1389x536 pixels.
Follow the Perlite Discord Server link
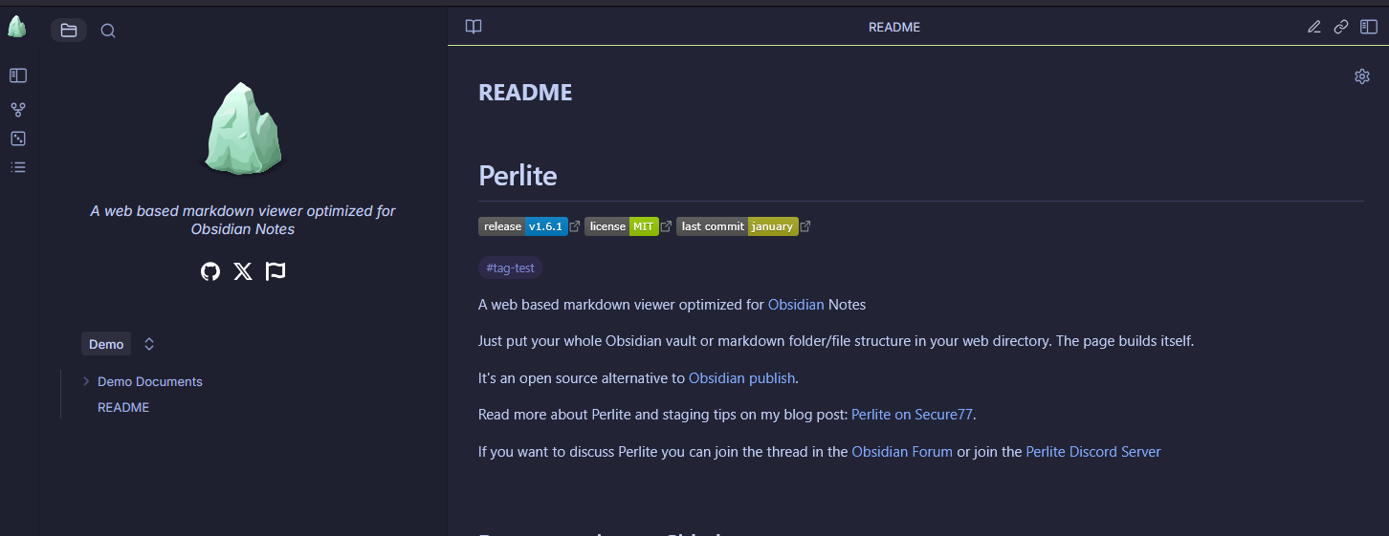(1092, 452)
